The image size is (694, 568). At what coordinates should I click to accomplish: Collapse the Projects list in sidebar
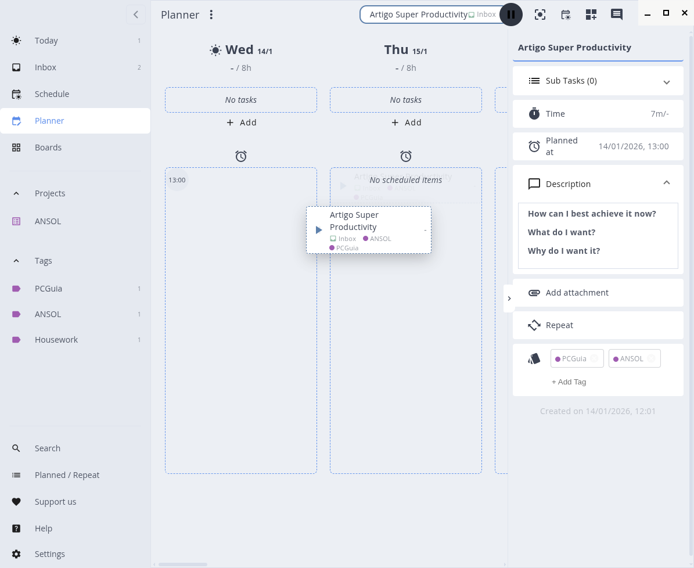pyautogui.click(x=16, y=193)
